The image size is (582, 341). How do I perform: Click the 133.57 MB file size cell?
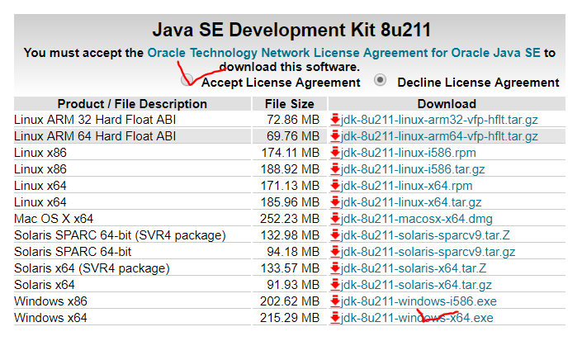(x=290, y=268)
